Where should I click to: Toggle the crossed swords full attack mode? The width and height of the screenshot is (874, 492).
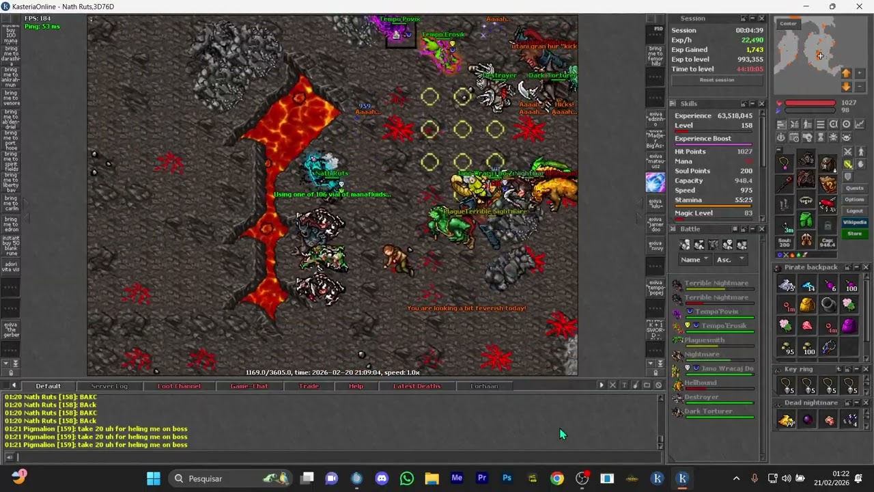click(x=847, y=152)
